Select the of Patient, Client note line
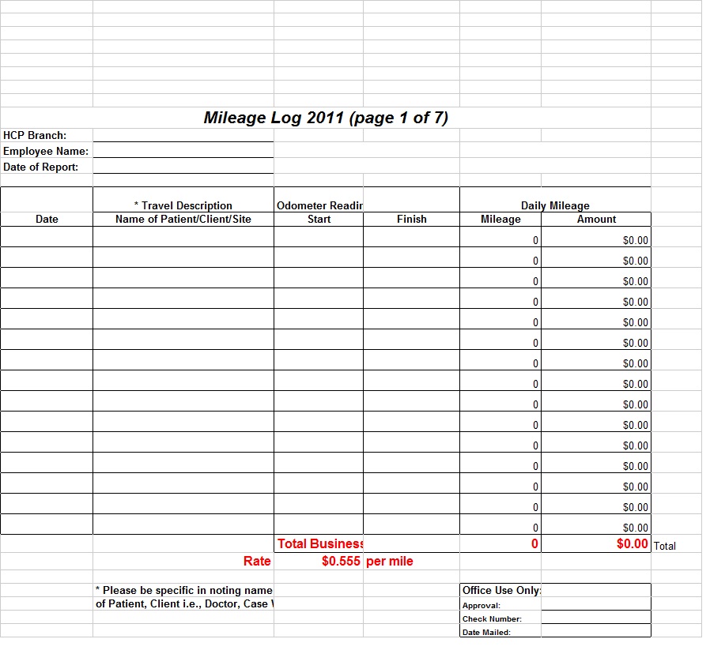 click(x=184, y=603)
